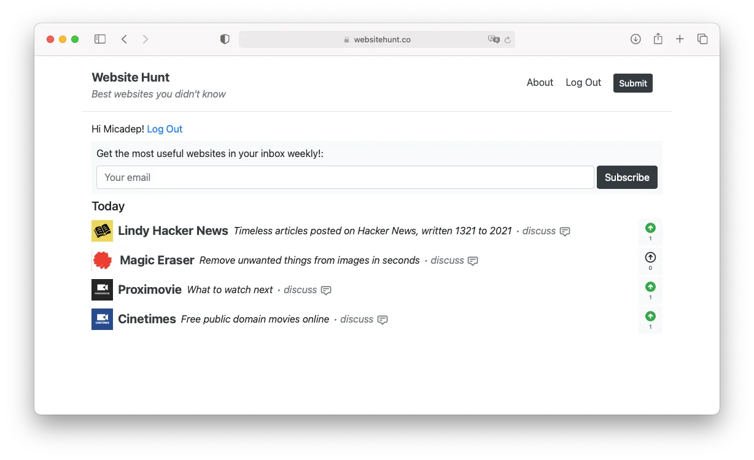Image resolution: width=754 pixels, height=460 pixels.
Task: Click the Proximovie camera favicon
Action: pyautogui.click(x=102, y=289)
